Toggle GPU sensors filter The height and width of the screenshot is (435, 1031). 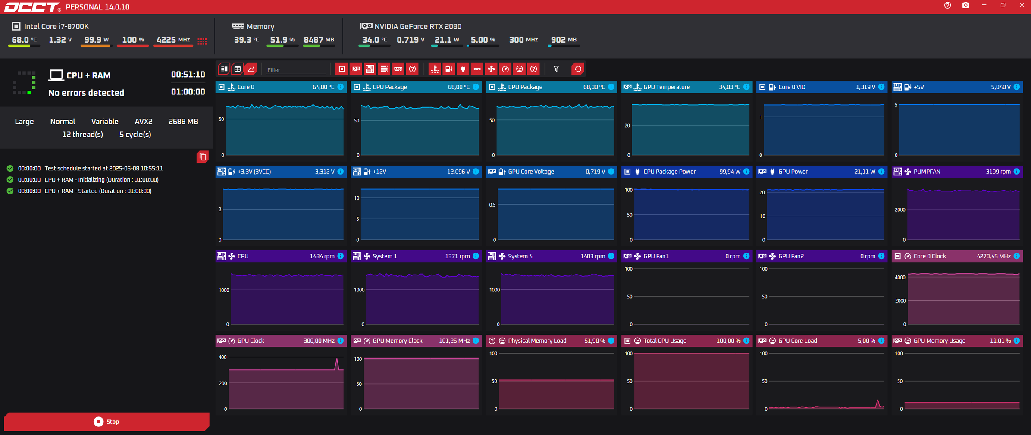356,69
